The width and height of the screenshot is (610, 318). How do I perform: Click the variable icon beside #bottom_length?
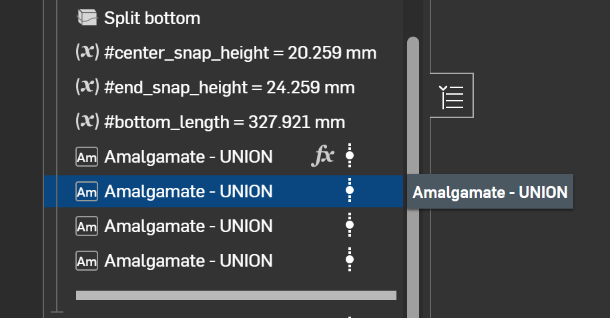point(87,122)
